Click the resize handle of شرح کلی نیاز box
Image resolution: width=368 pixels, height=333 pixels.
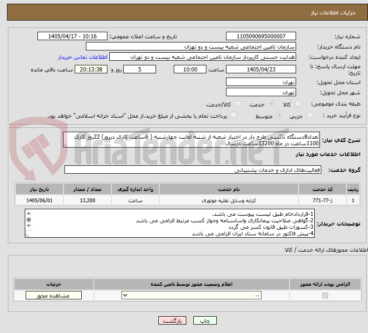click(65, 145)
